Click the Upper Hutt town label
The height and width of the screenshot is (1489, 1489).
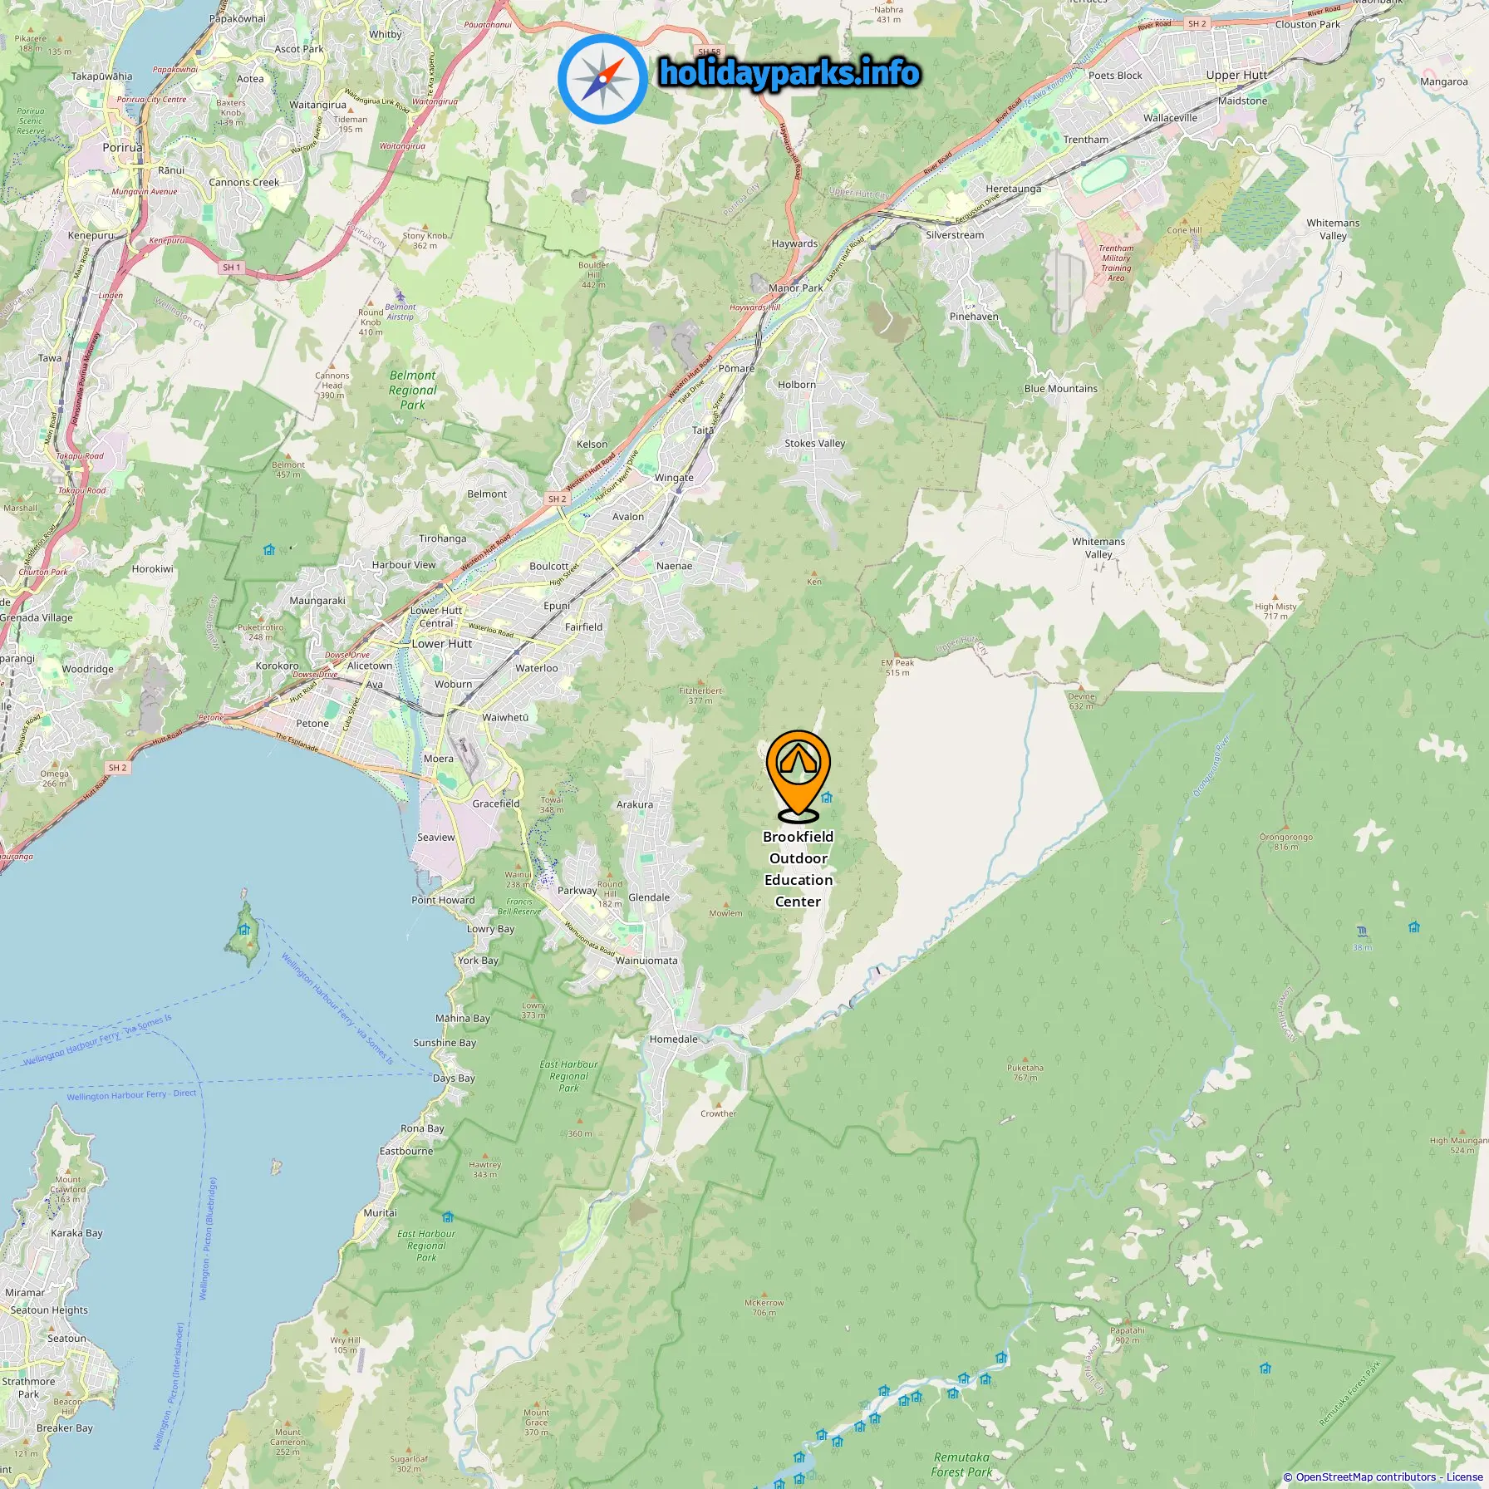(x=1236, y=75)
